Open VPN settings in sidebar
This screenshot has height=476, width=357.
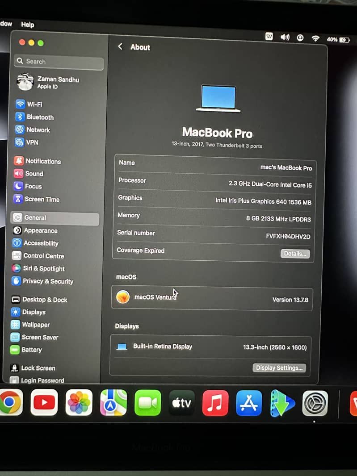[27, 142]
